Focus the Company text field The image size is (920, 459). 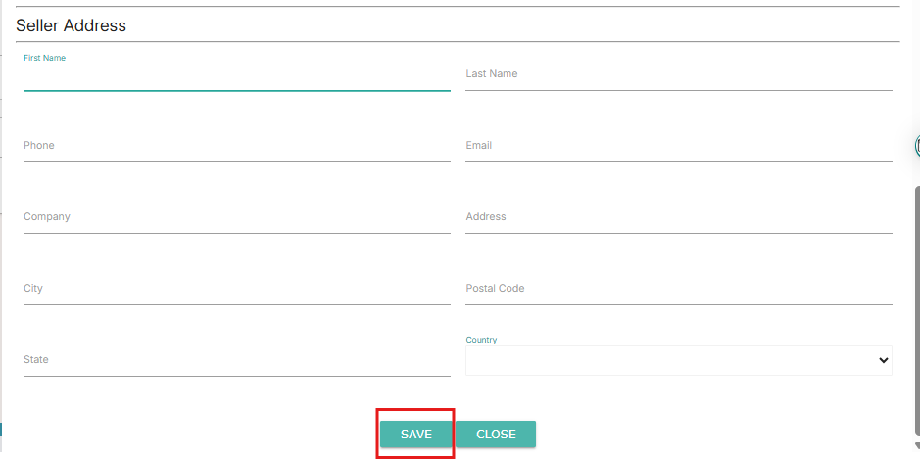(x=236, y=217)
